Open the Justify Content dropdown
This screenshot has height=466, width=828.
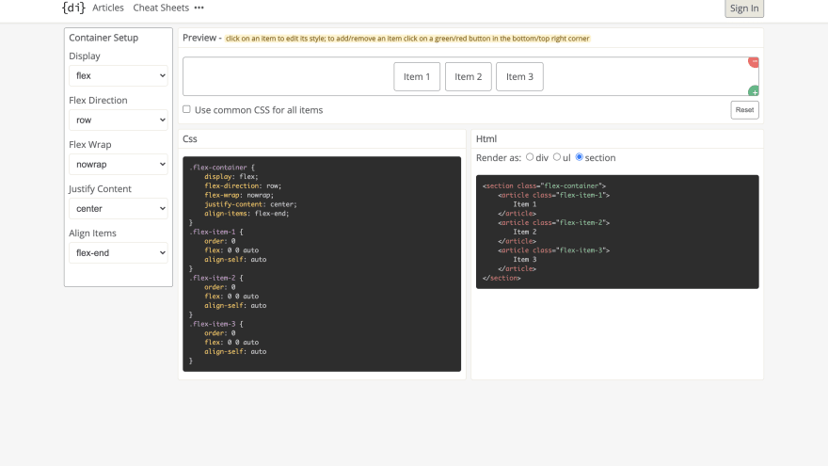pos(119,209)
